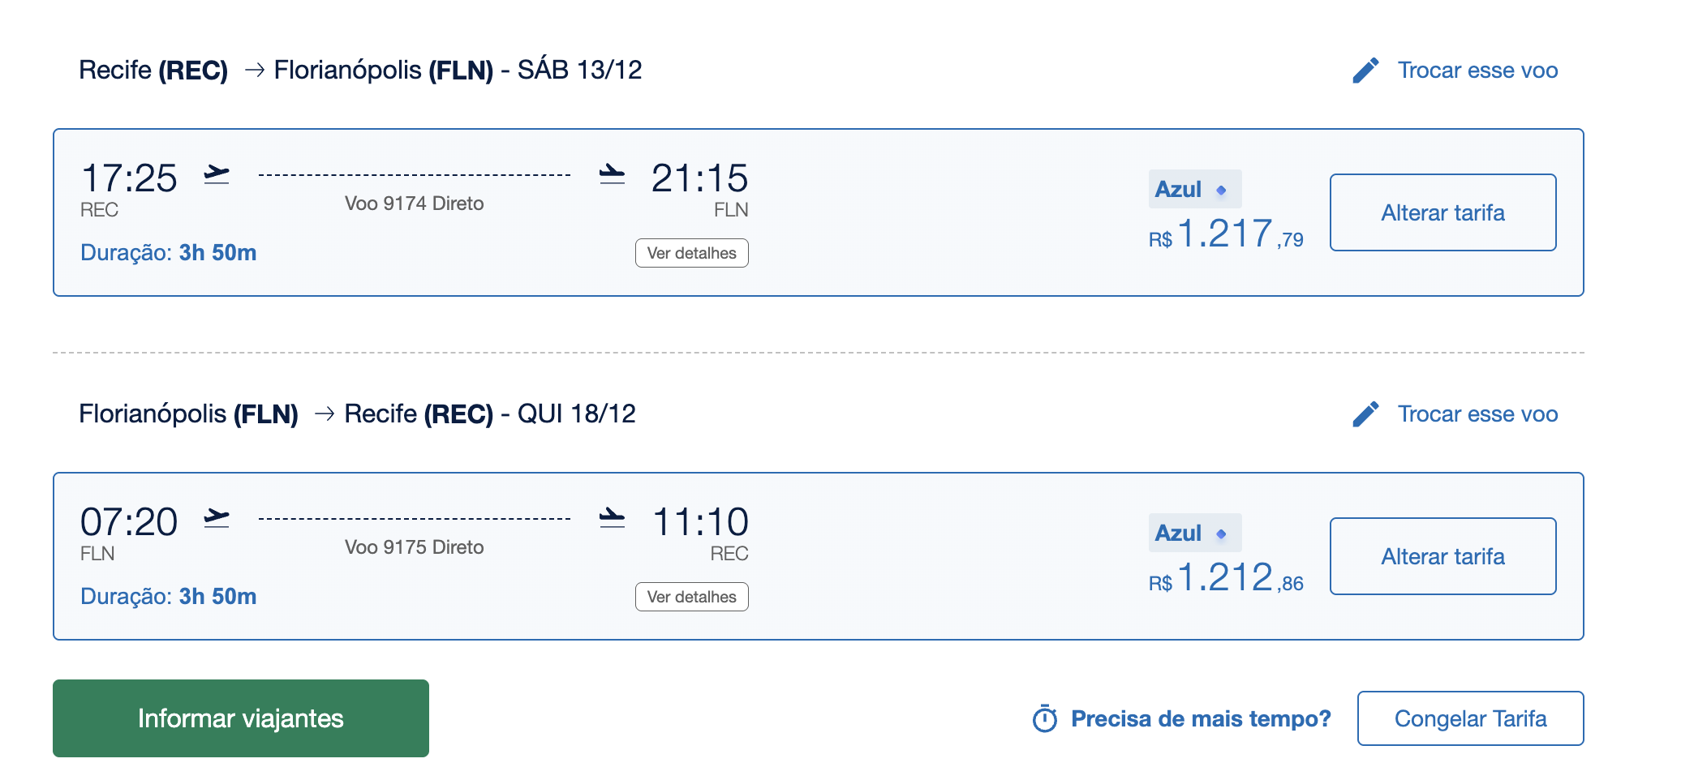Click pencil icon for Recife to Florianópolis flight
Screen dimensions: 1694x780
pyautogui.click(x=1365, y=71)
